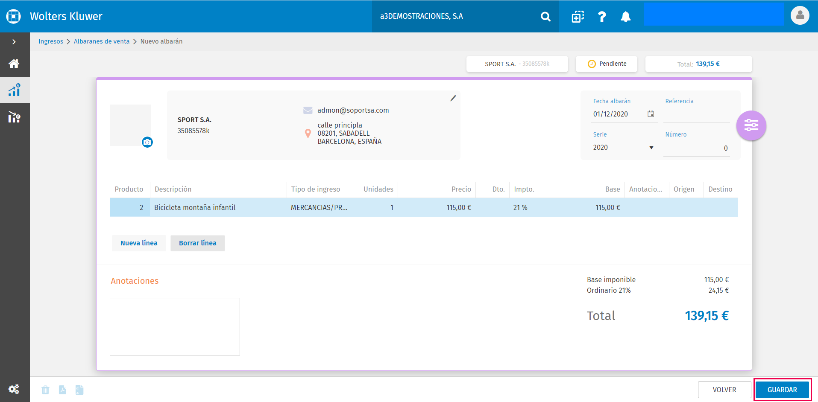Click the document export icon beside PDF
This screenshot has height=402, width=818.
point(79,390)
